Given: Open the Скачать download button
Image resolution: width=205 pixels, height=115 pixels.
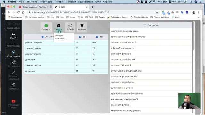Looking at the screenshot, I should coord(58,27).
